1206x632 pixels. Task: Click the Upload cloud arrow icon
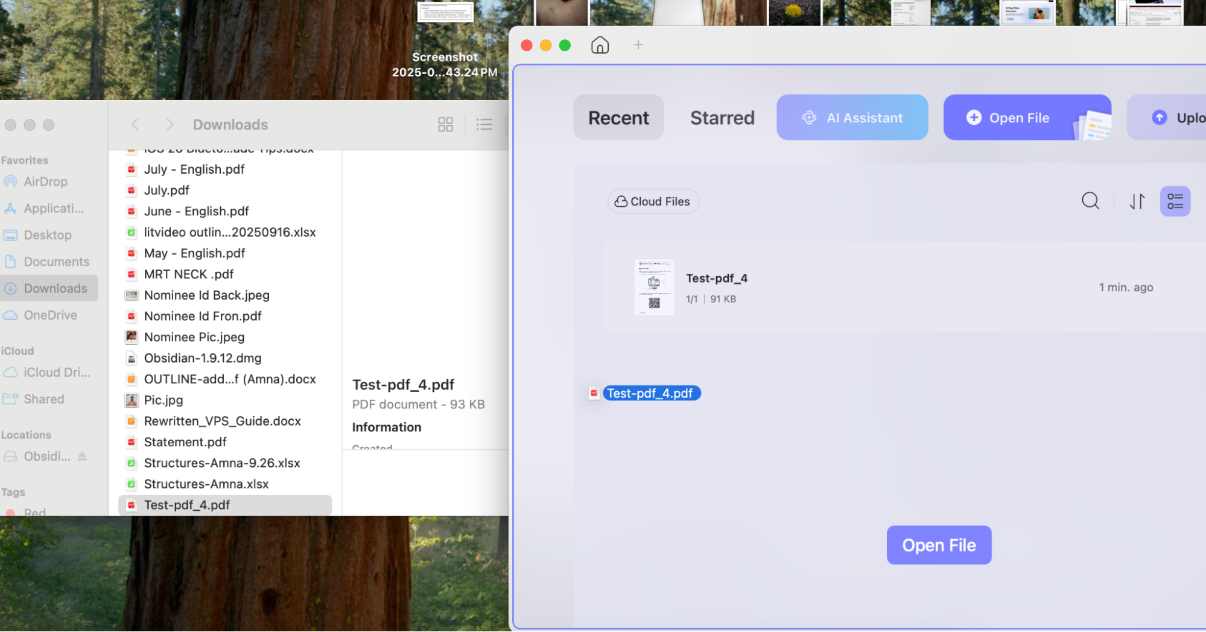tap(1159, 118)
